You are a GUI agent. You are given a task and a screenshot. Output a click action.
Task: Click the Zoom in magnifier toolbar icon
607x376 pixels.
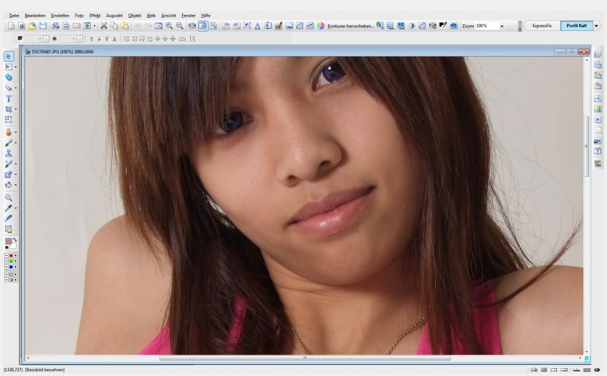[x=169, y=26]
